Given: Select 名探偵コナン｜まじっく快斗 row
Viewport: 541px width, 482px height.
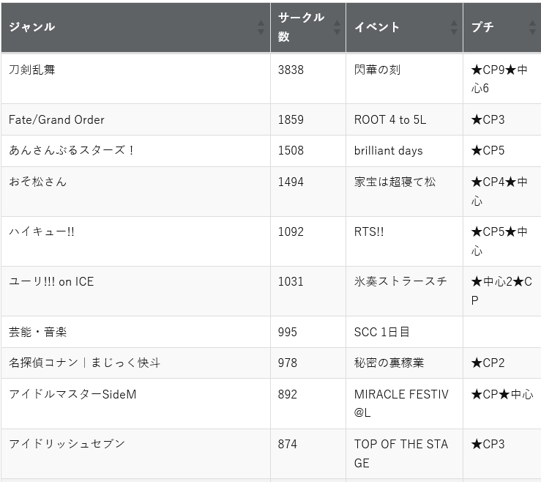Looking at the screenshot, I should [x=271, y=363].
